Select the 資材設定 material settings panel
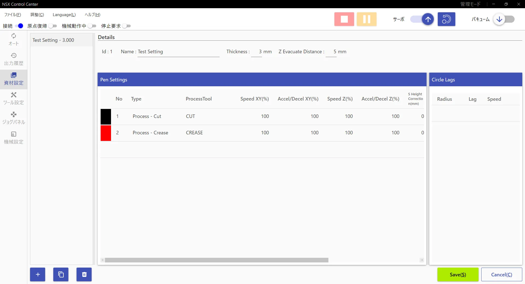 pyautogui.click(x=14, y=79)
